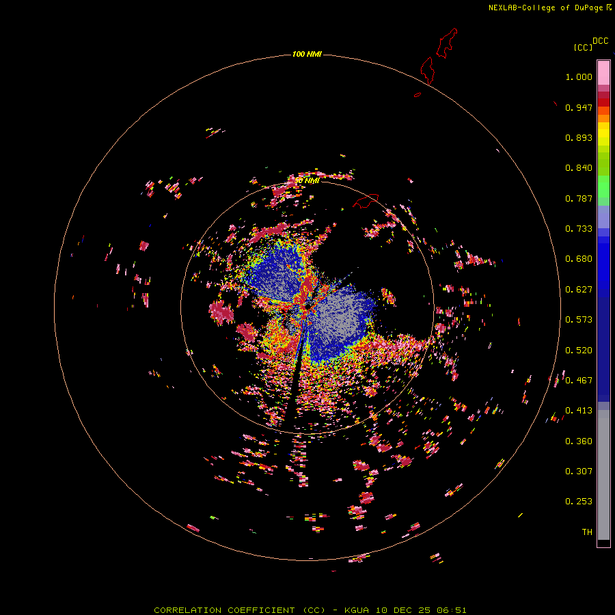This screenshot has width=615, height=615.
Task: Click the DCC label above the color scale
Action: (601, 41)
